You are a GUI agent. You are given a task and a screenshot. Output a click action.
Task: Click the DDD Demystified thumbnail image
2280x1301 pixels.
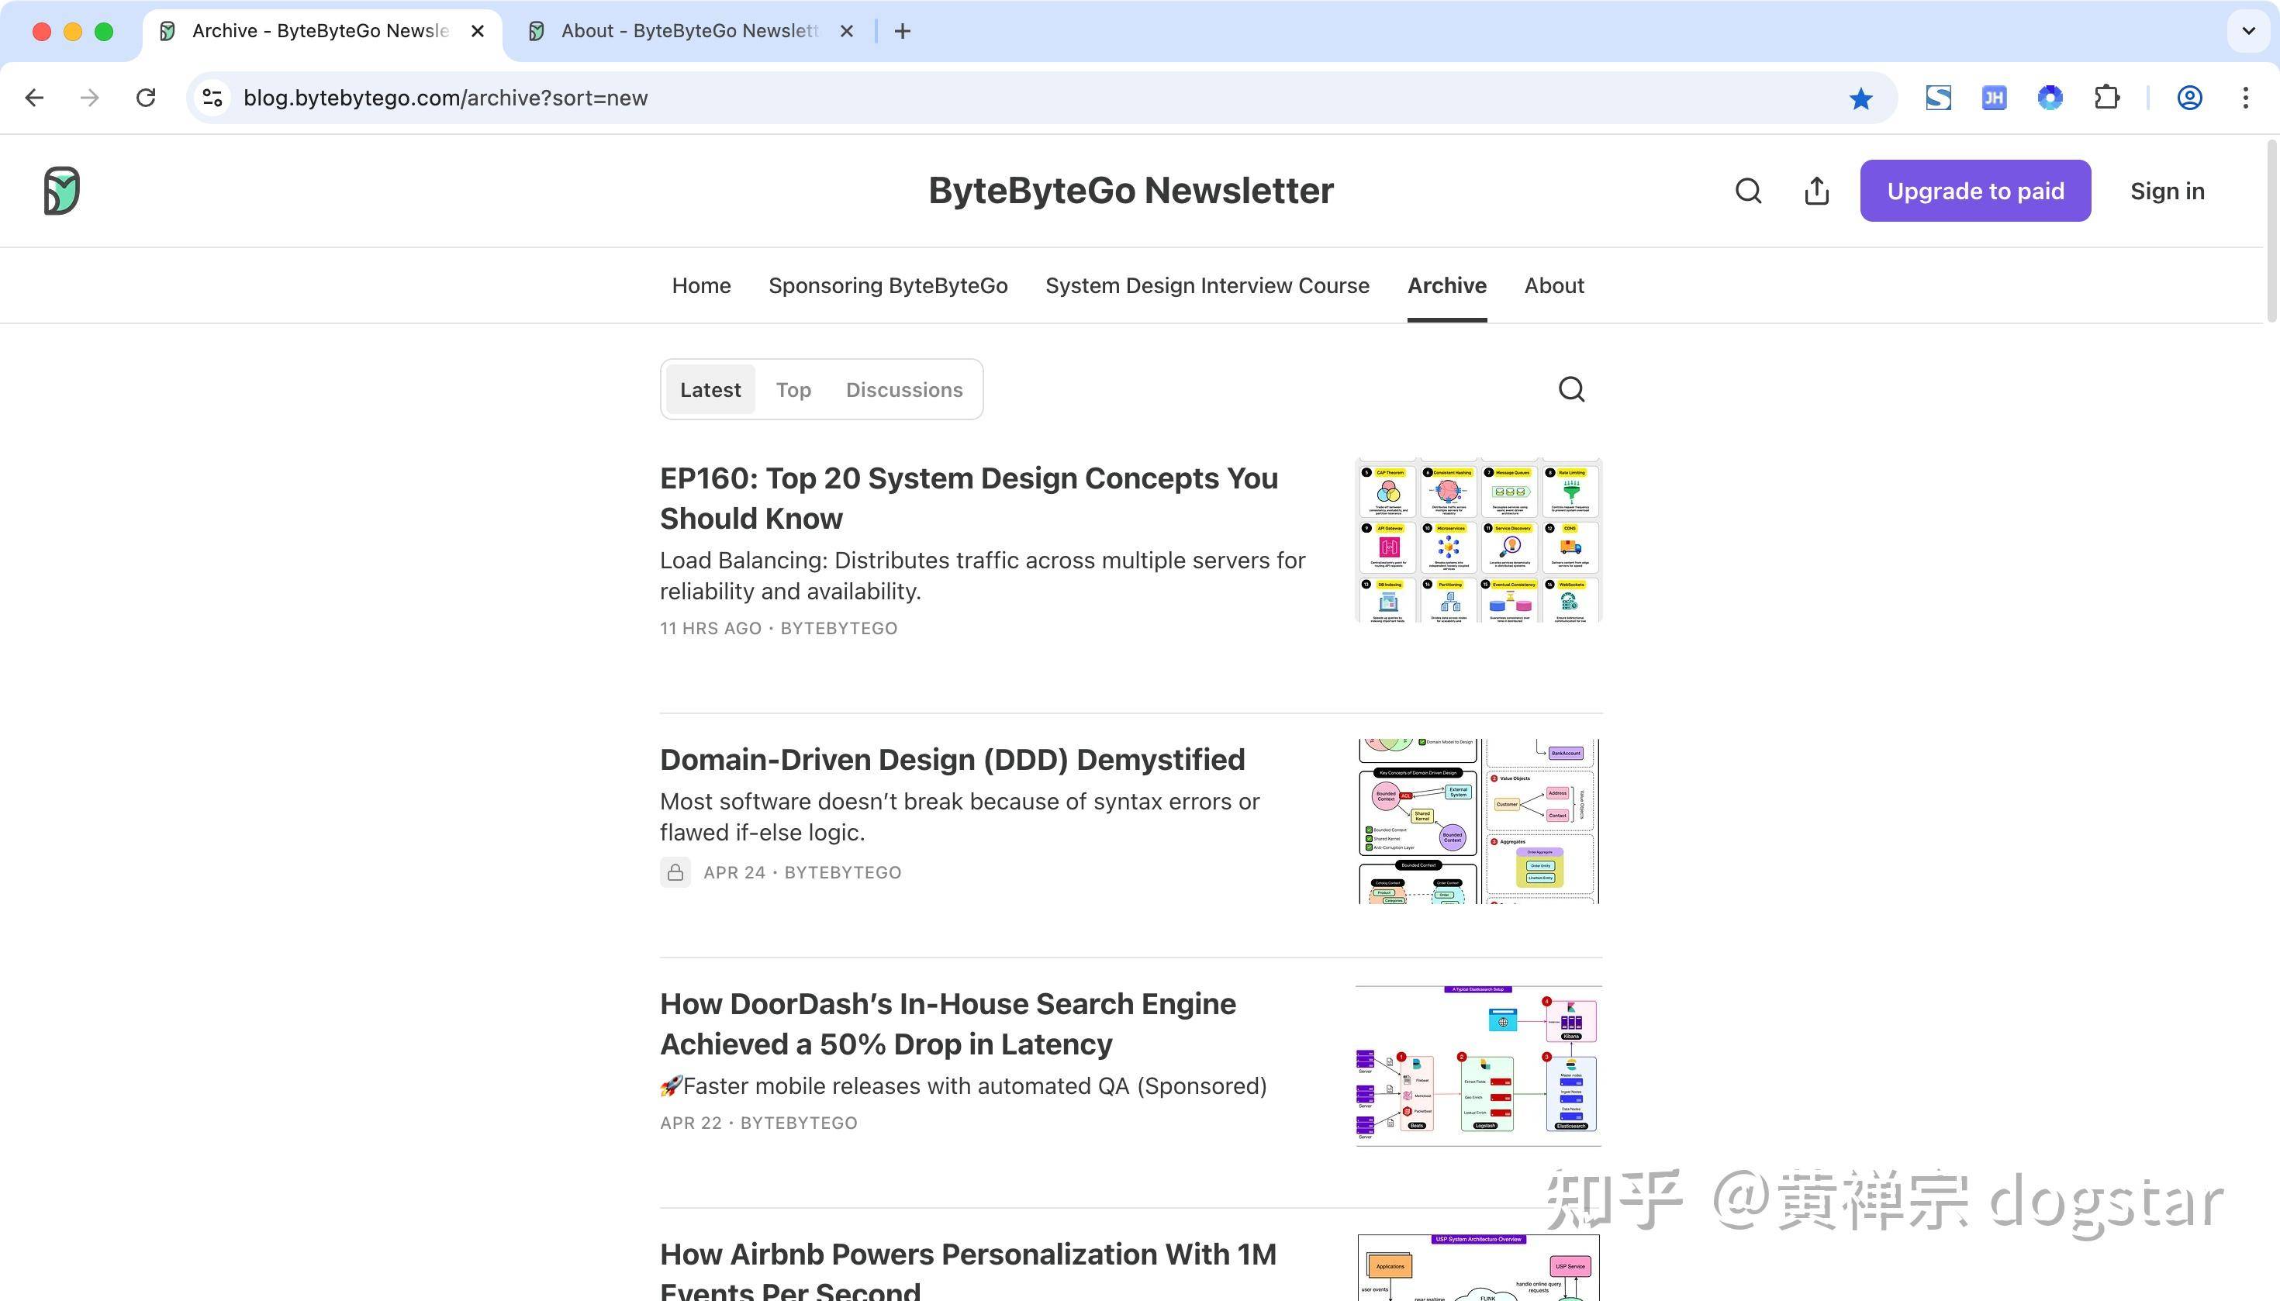(1478, 821)
